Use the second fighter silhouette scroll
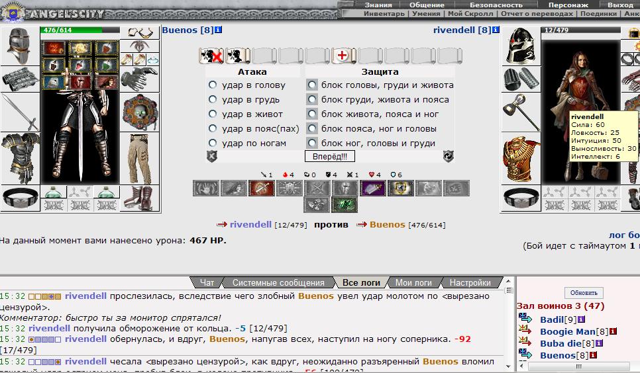Screen dimensions: 640x373 [x=238, y=56]
